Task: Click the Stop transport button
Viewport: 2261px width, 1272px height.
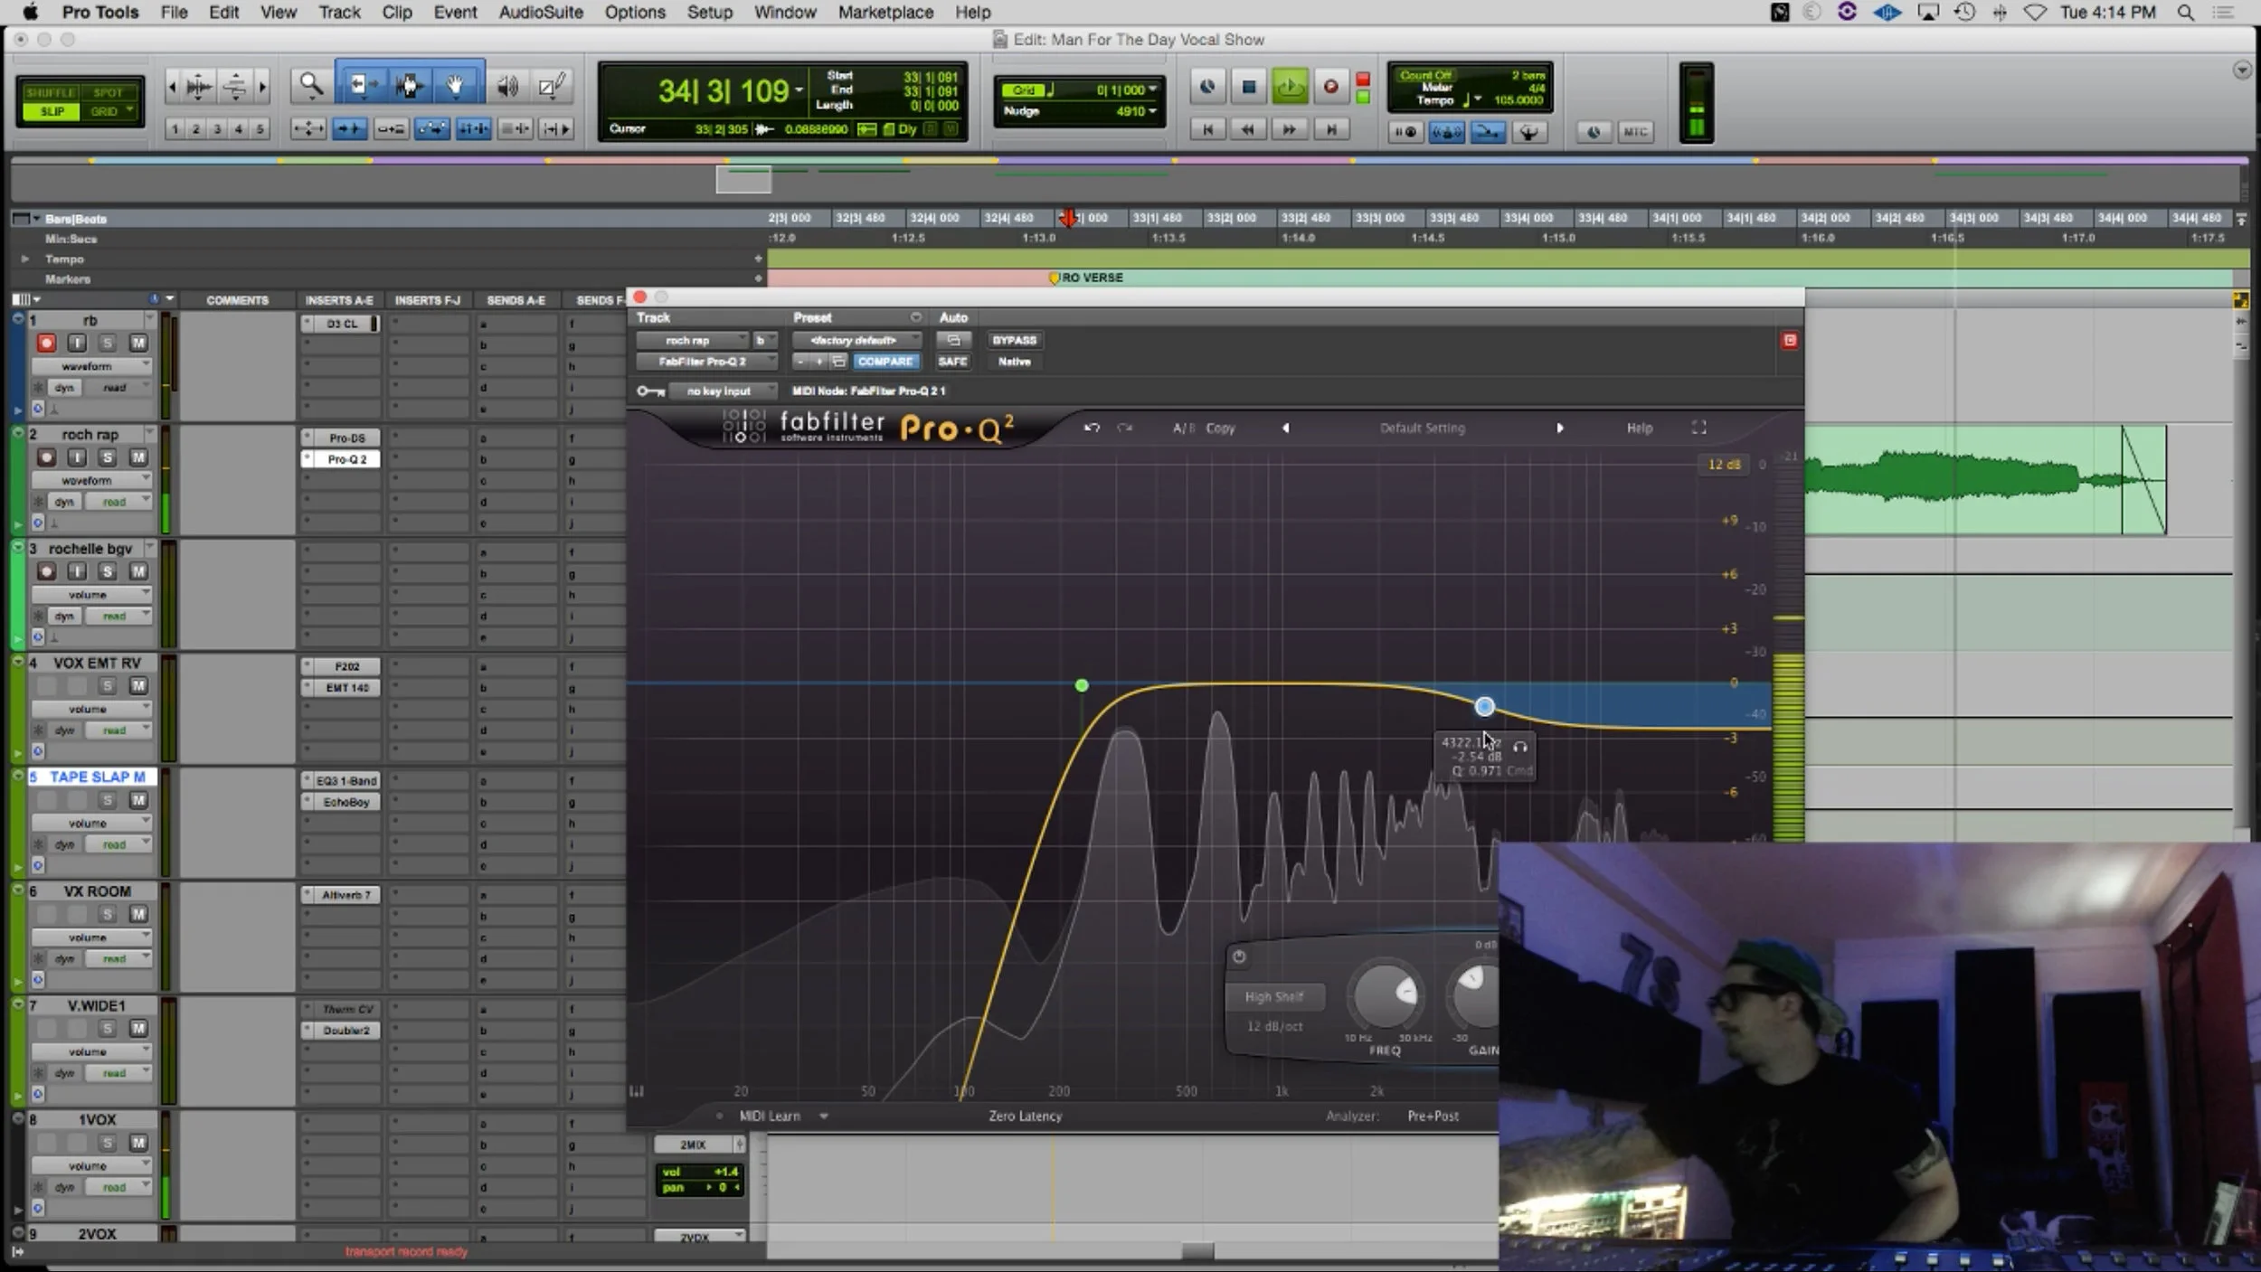Action: (1248, 87)
